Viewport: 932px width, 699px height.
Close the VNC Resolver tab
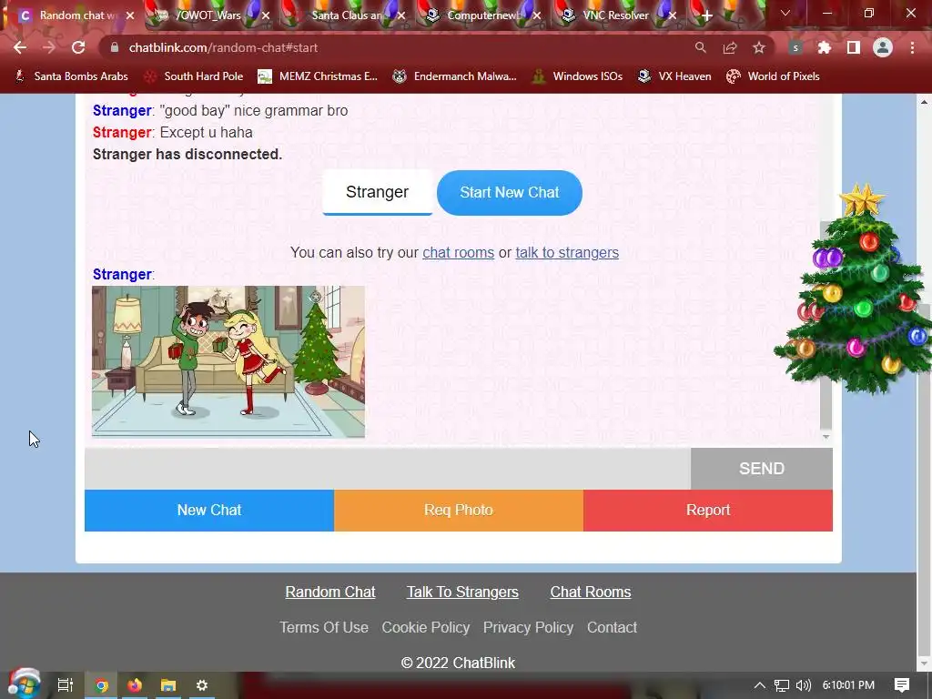point(673,15)
